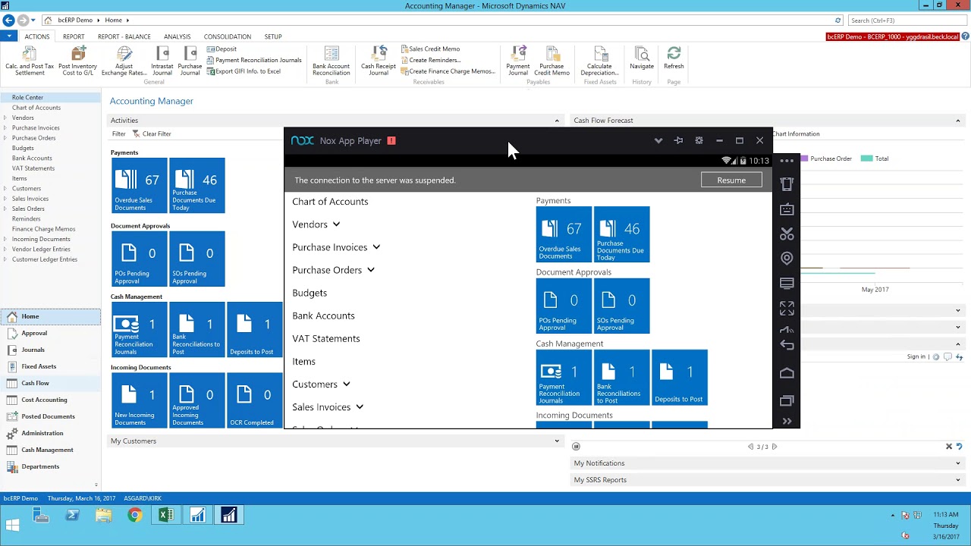Click the Navigate ribbon icon

[642, 58]
